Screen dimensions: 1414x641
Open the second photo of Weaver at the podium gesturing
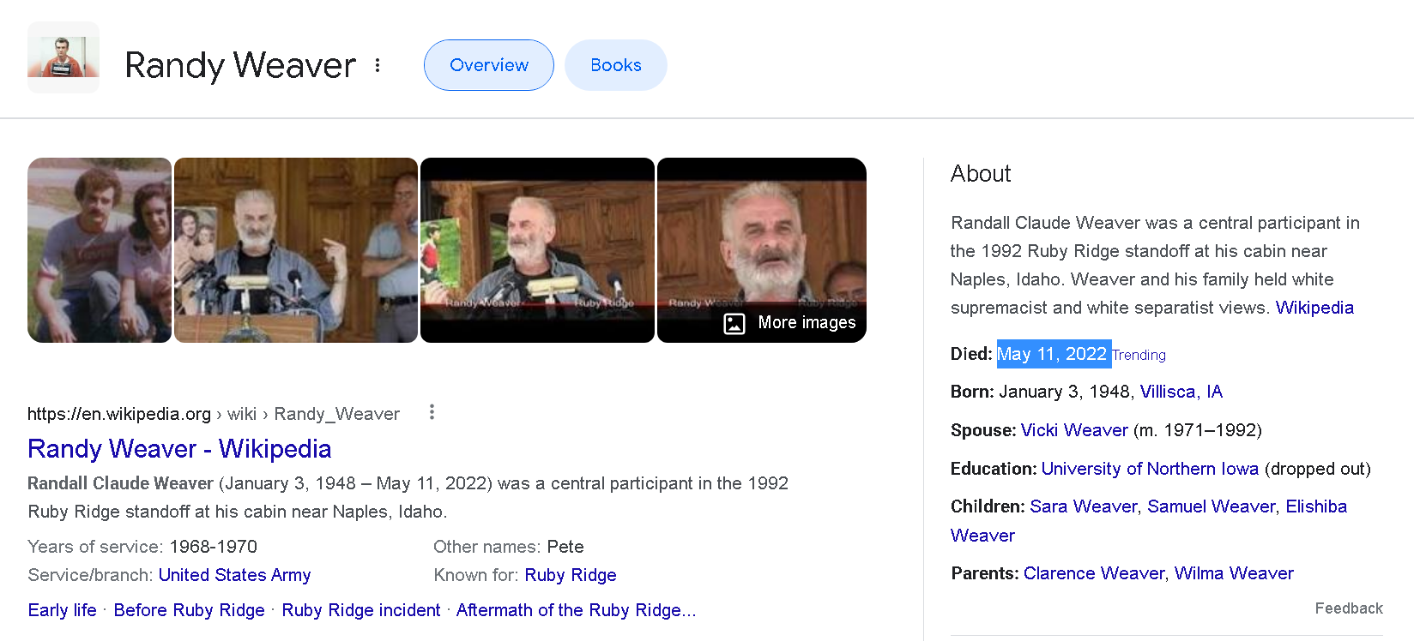pyautogui.click(x=296, y=250)
